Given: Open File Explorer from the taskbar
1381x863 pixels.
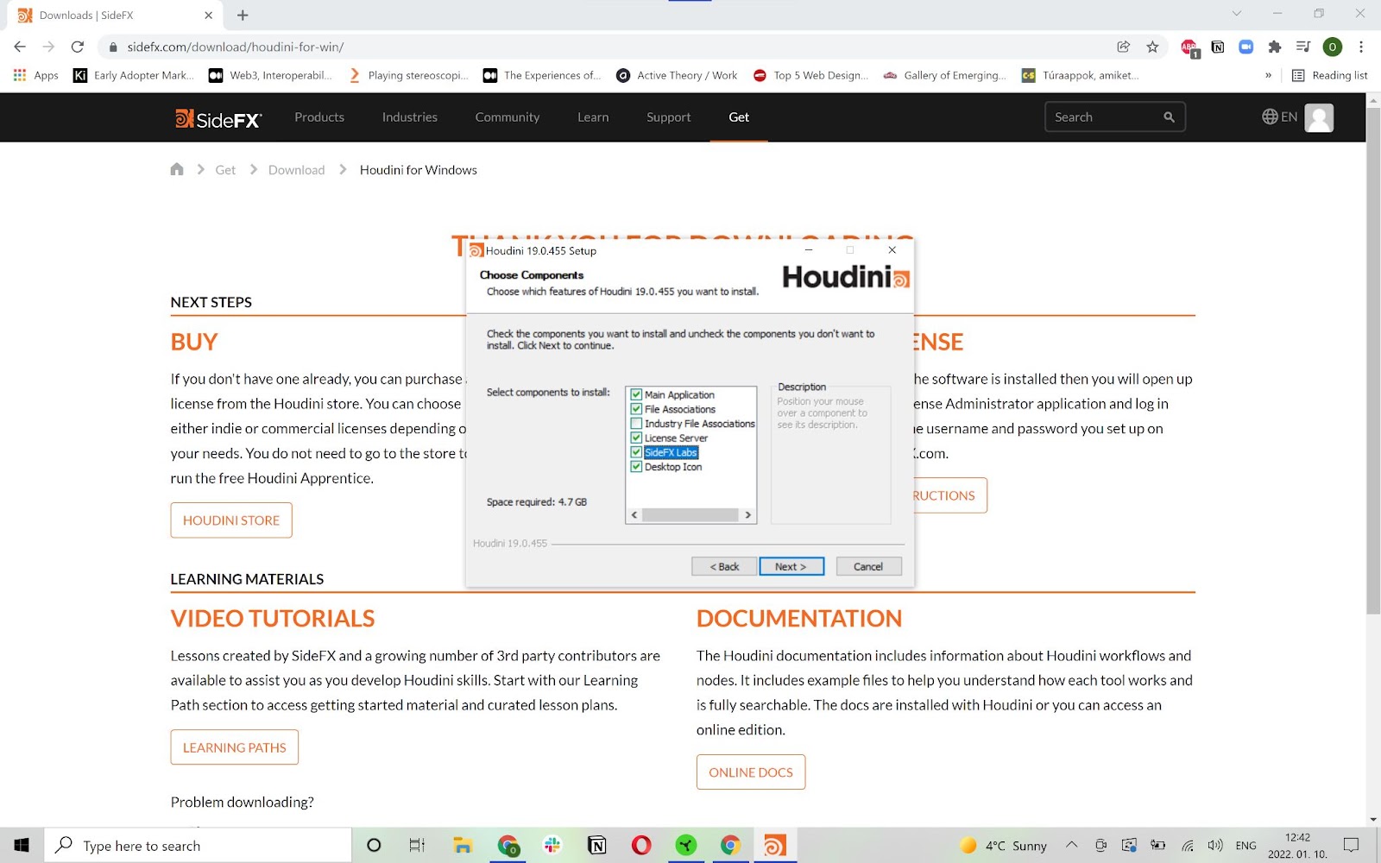Looking at the screenshot, I should click(463, 845).
